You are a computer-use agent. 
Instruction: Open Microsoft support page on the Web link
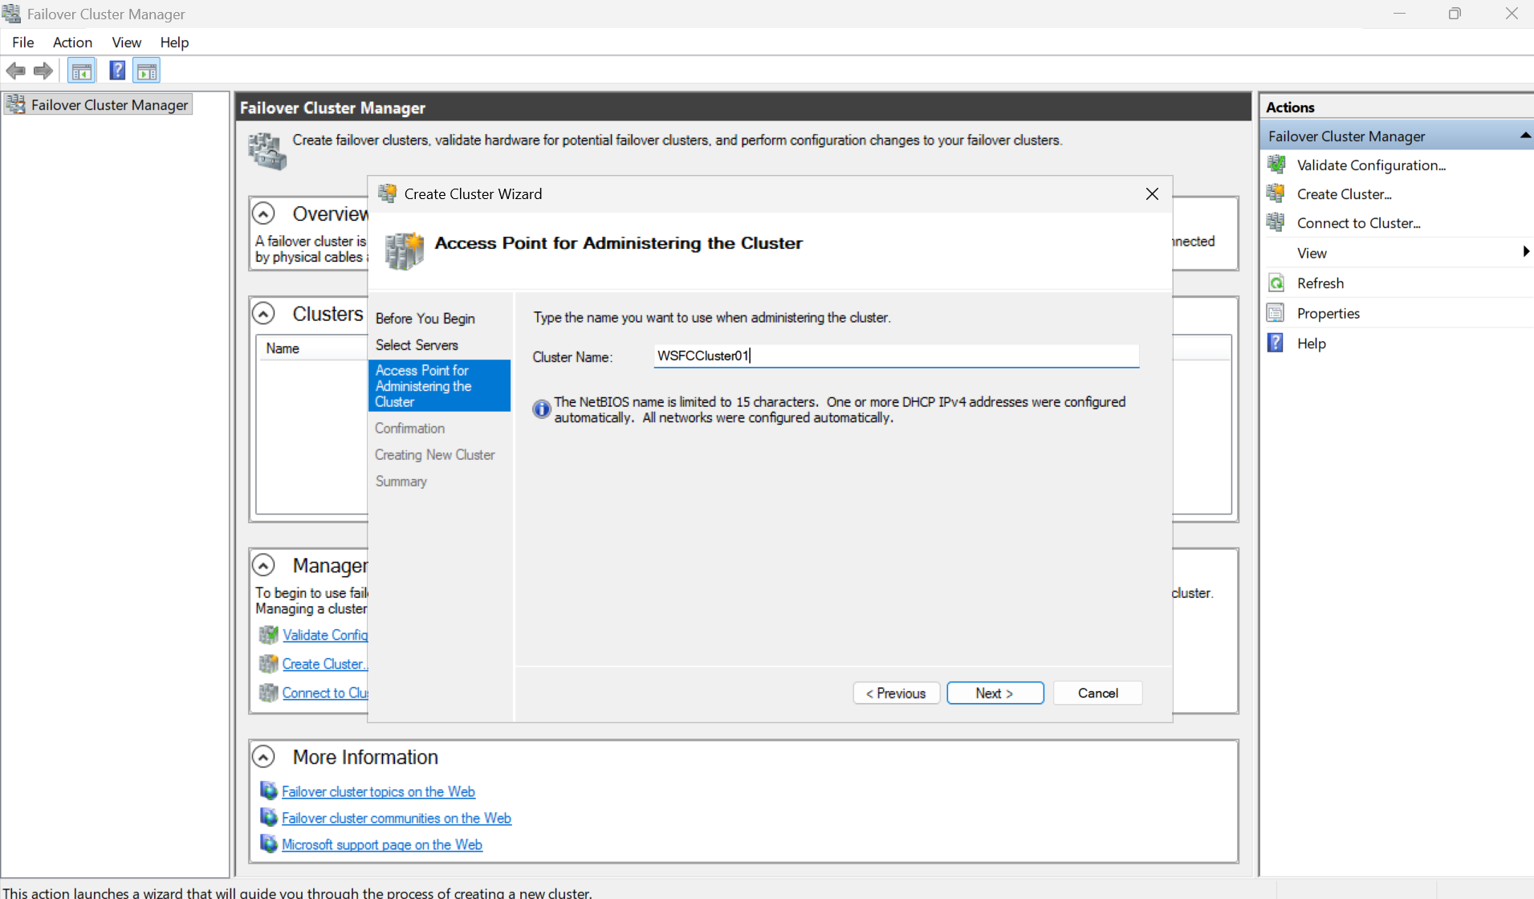click(382, 844)
